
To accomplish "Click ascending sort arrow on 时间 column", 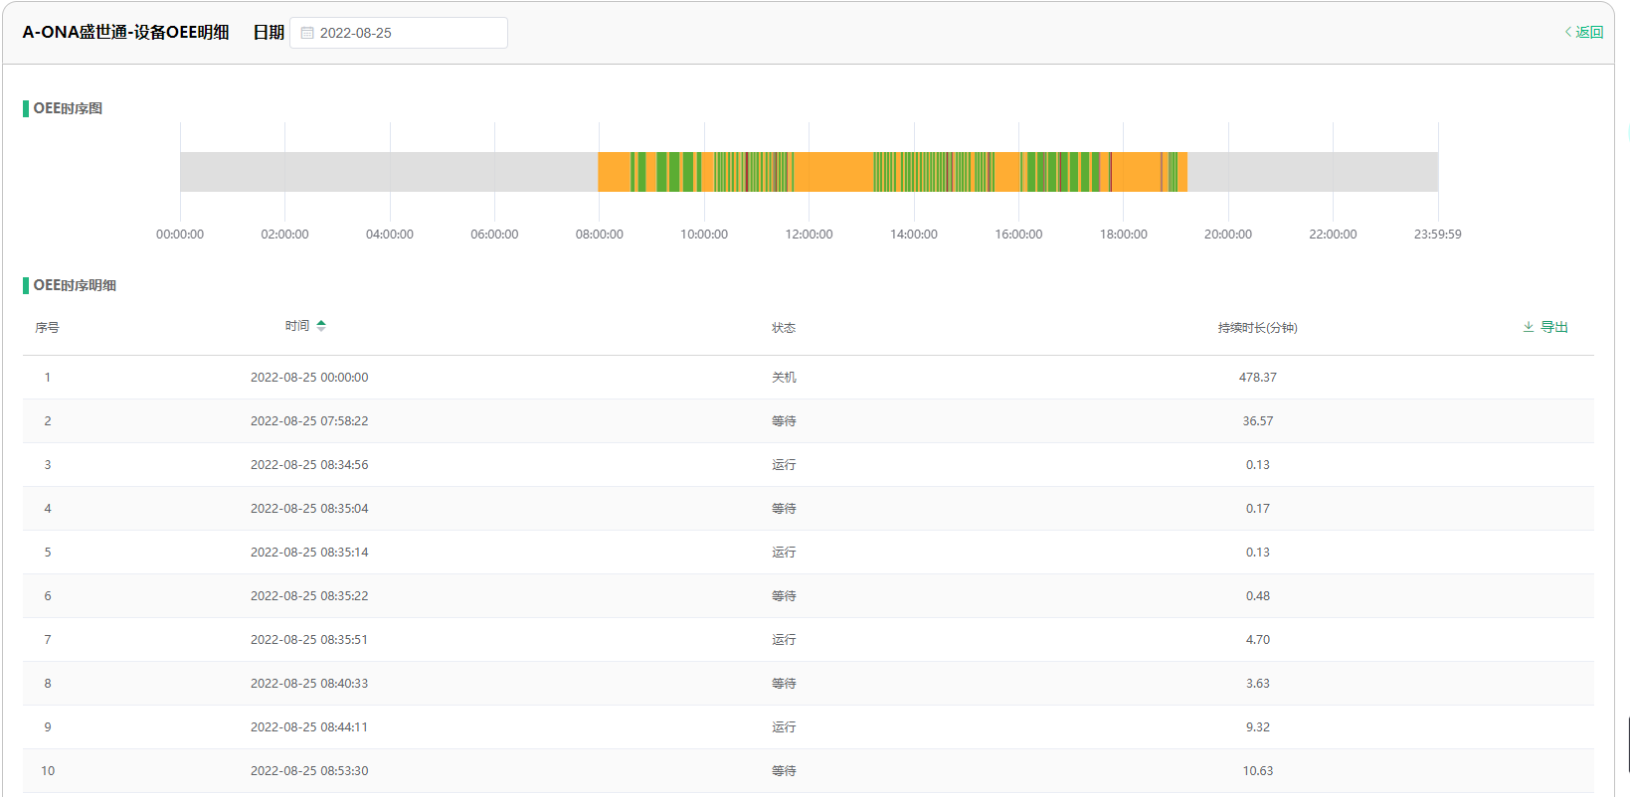I will pos(321,322).
